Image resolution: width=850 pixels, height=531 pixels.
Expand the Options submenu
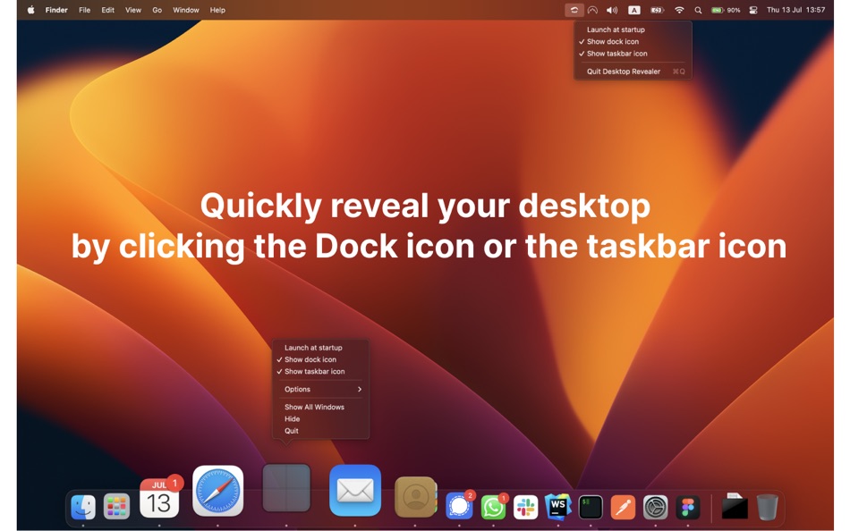coord(296,389)
